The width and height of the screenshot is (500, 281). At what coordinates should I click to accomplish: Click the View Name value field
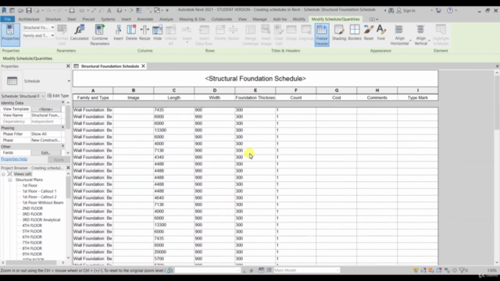tap(46, 116)
